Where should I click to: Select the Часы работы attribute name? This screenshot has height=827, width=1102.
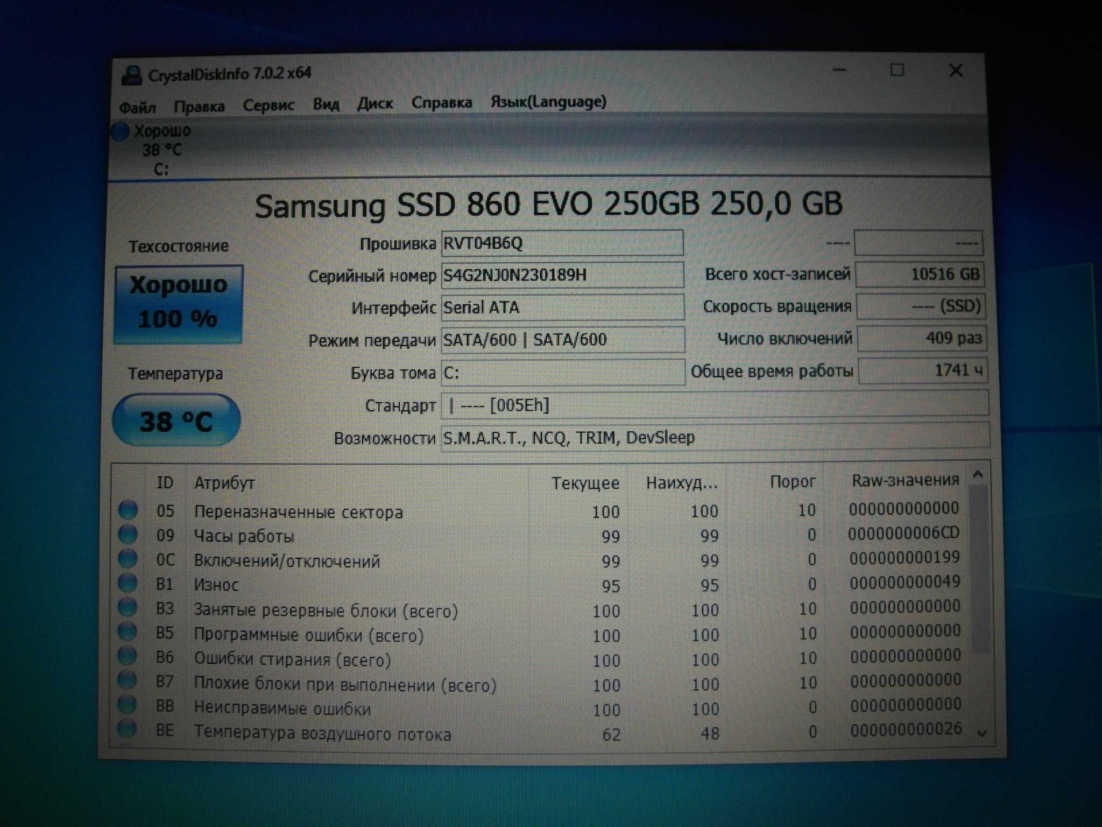pyautogui.click(x=244, y=536)
